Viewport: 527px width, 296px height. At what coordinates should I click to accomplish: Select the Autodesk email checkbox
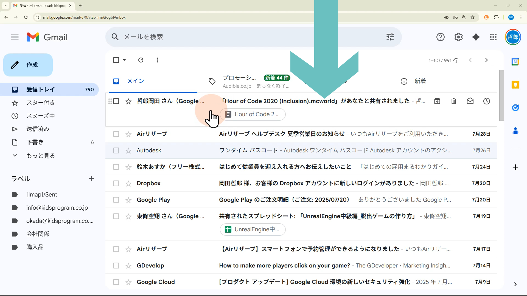[x=116, y=150]
